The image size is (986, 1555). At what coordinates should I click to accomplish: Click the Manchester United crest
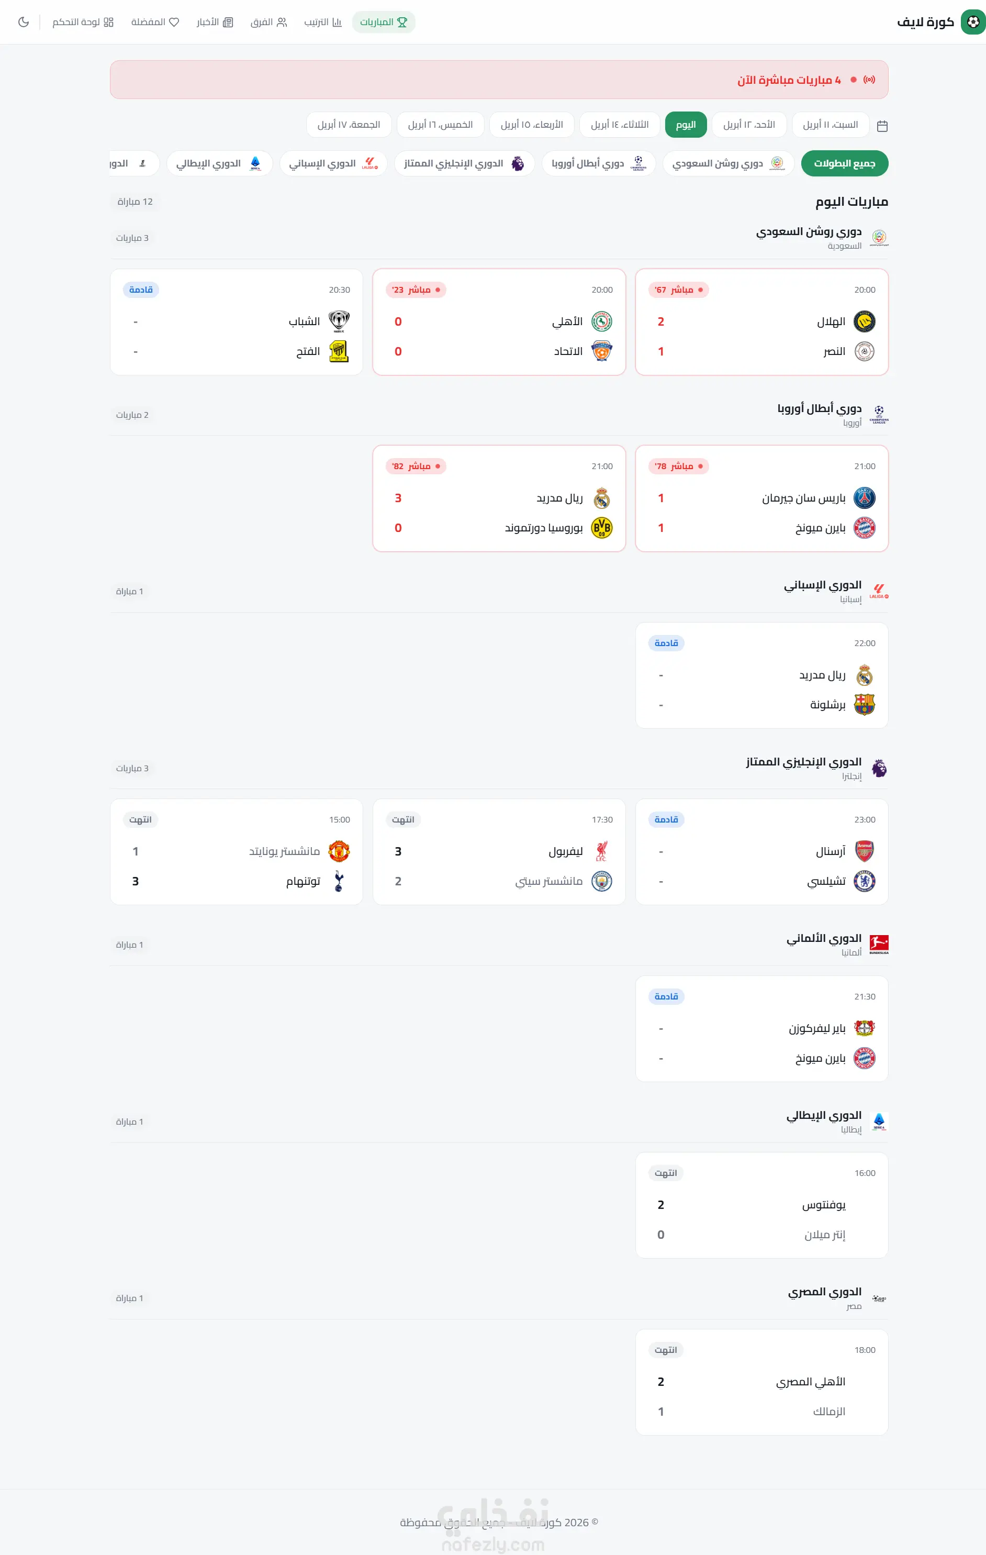[x=339, y=851]
